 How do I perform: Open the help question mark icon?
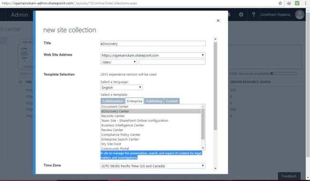pos(253,15)
